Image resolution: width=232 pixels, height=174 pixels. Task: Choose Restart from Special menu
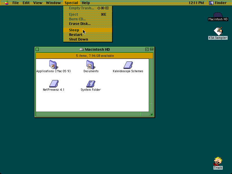coord(88,35)
